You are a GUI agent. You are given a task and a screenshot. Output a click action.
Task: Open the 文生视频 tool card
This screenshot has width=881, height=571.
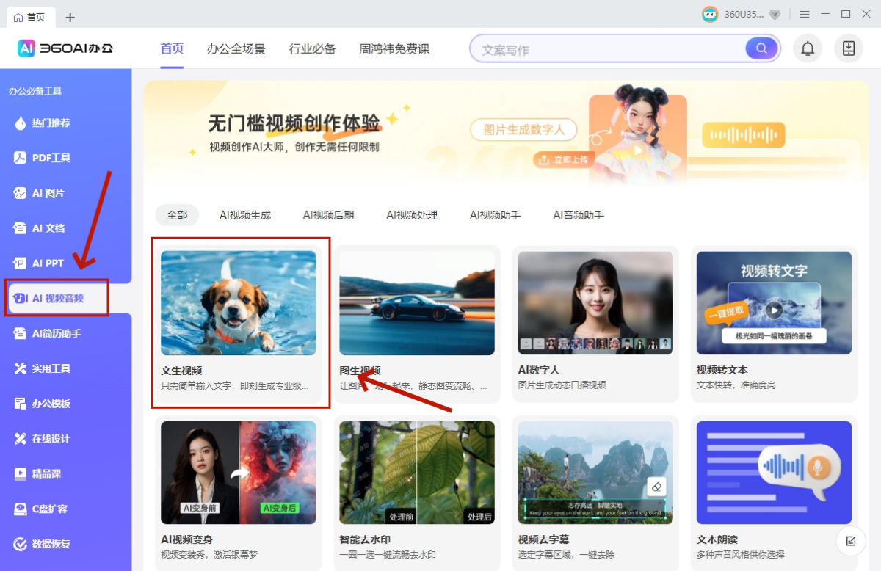coord(239,324)
